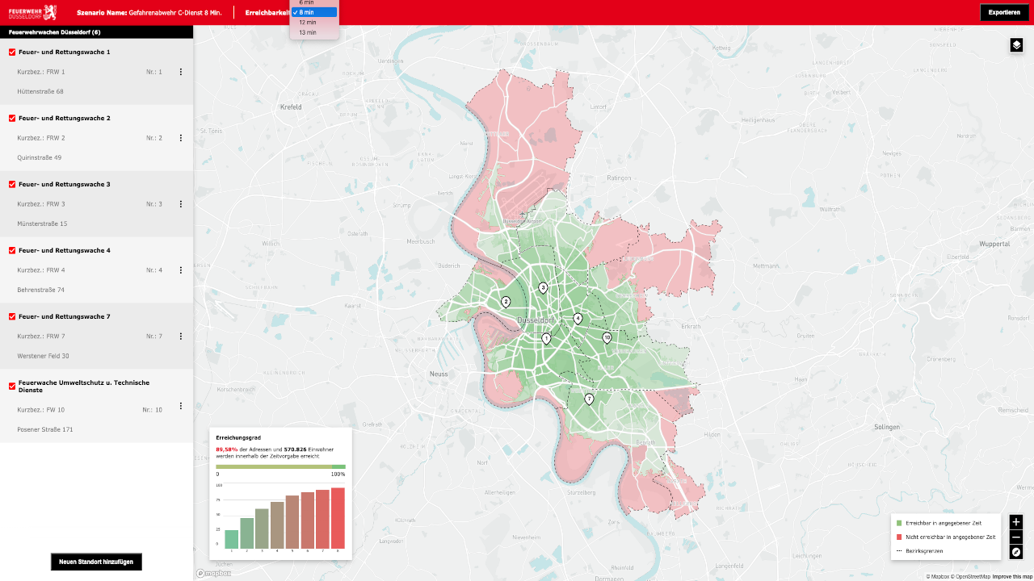This screenshot has width=1034, height=581.
Task: Open the Improve this map link
Action: click(x=1012, y=576)
